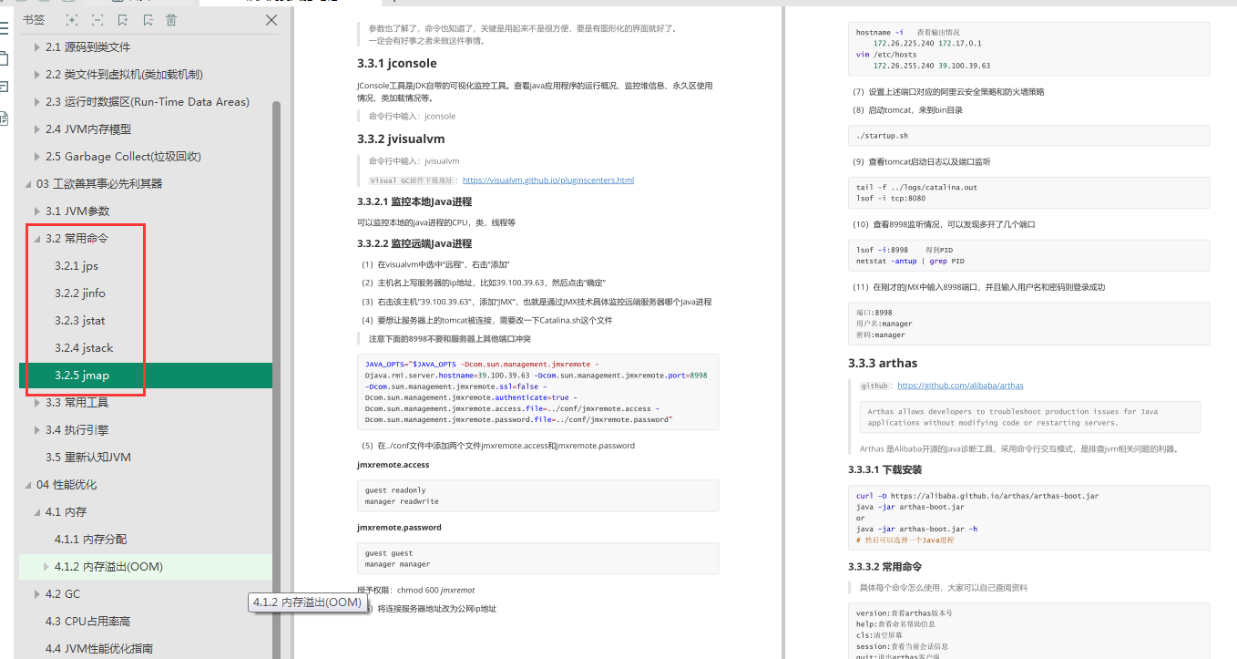
Task: Select 2.5 Garbage Collect bookmark
Action: tap(123, 157)
